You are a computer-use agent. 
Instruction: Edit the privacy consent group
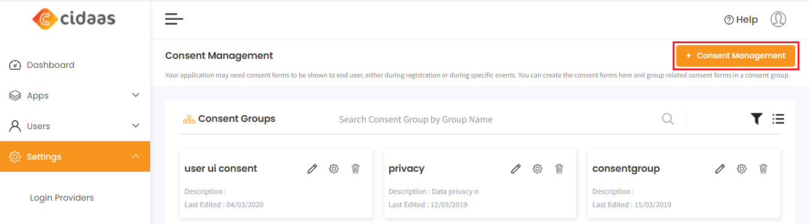[x=516, y=169]
